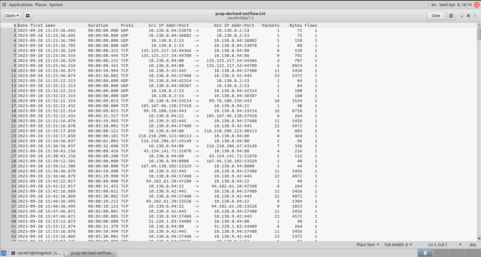This screenshot has height=257, width=481.
Task: Toggle INS overwrite mode in the status bar
Action: (x=473, y=245)
